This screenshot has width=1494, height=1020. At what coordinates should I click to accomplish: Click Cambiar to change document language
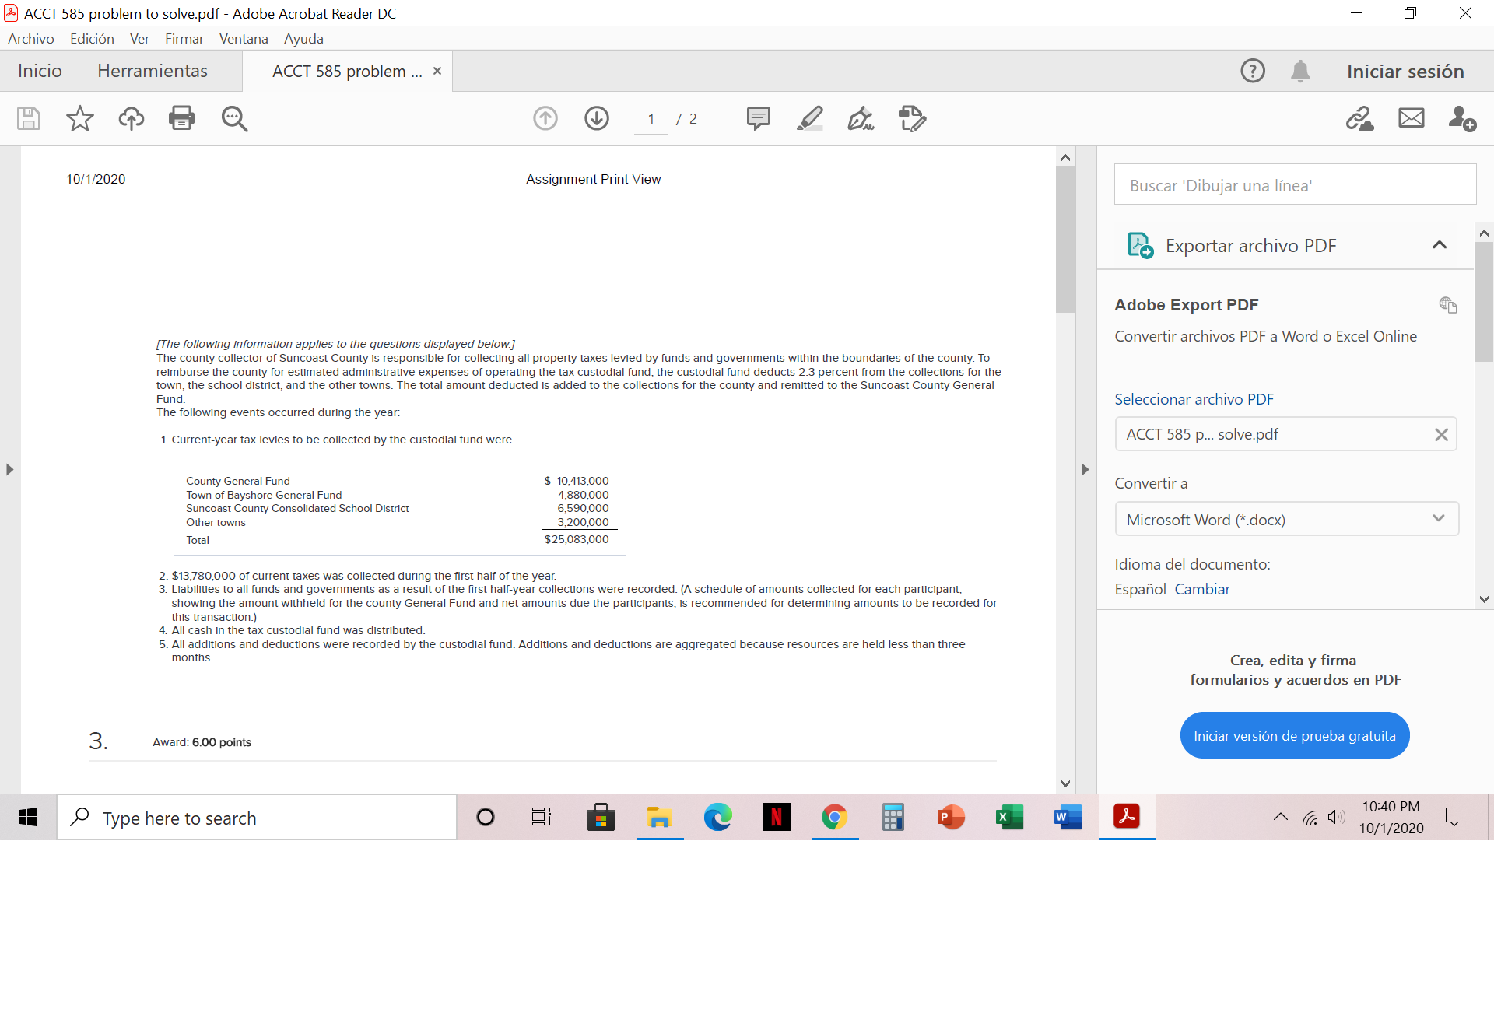tap(1202, 589)
